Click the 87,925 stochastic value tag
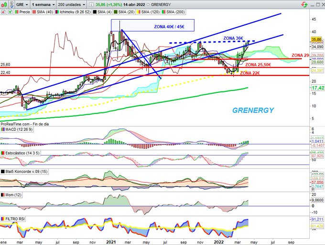 pyautogui.click(x=317, y=156)
